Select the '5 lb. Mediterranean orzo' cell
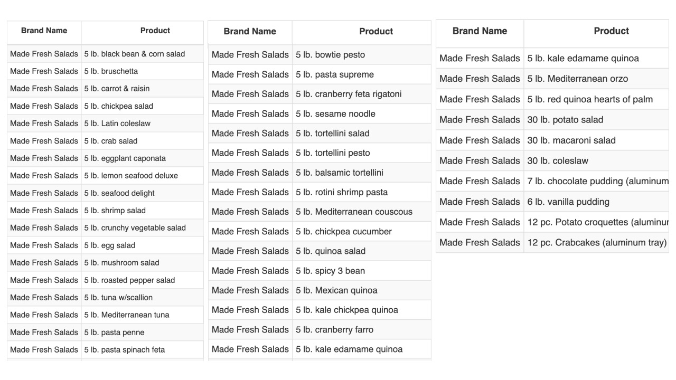 (596, 79)
